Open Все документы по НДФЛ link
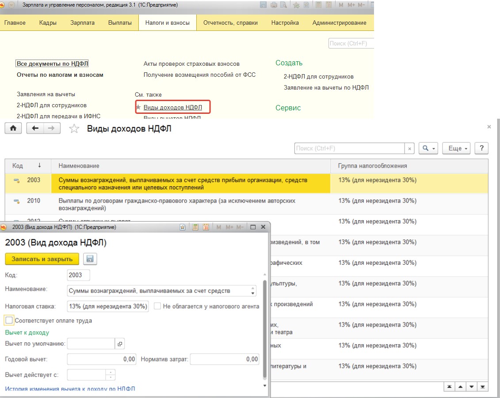 [x=52, y=64]
